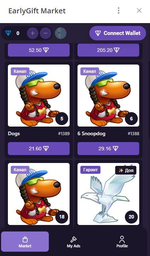Click the plus balance button
150x256 pixels.
pyautogui.click(x=33, y=33)
